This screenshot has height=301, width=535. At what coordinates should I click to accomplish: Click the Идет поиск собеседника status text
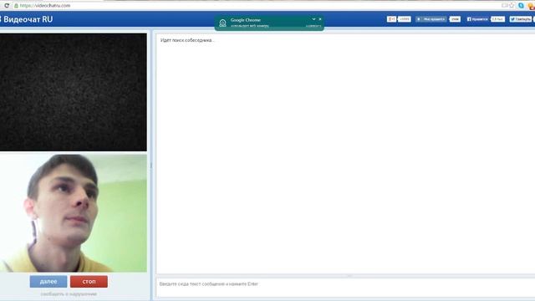(187, 40)
